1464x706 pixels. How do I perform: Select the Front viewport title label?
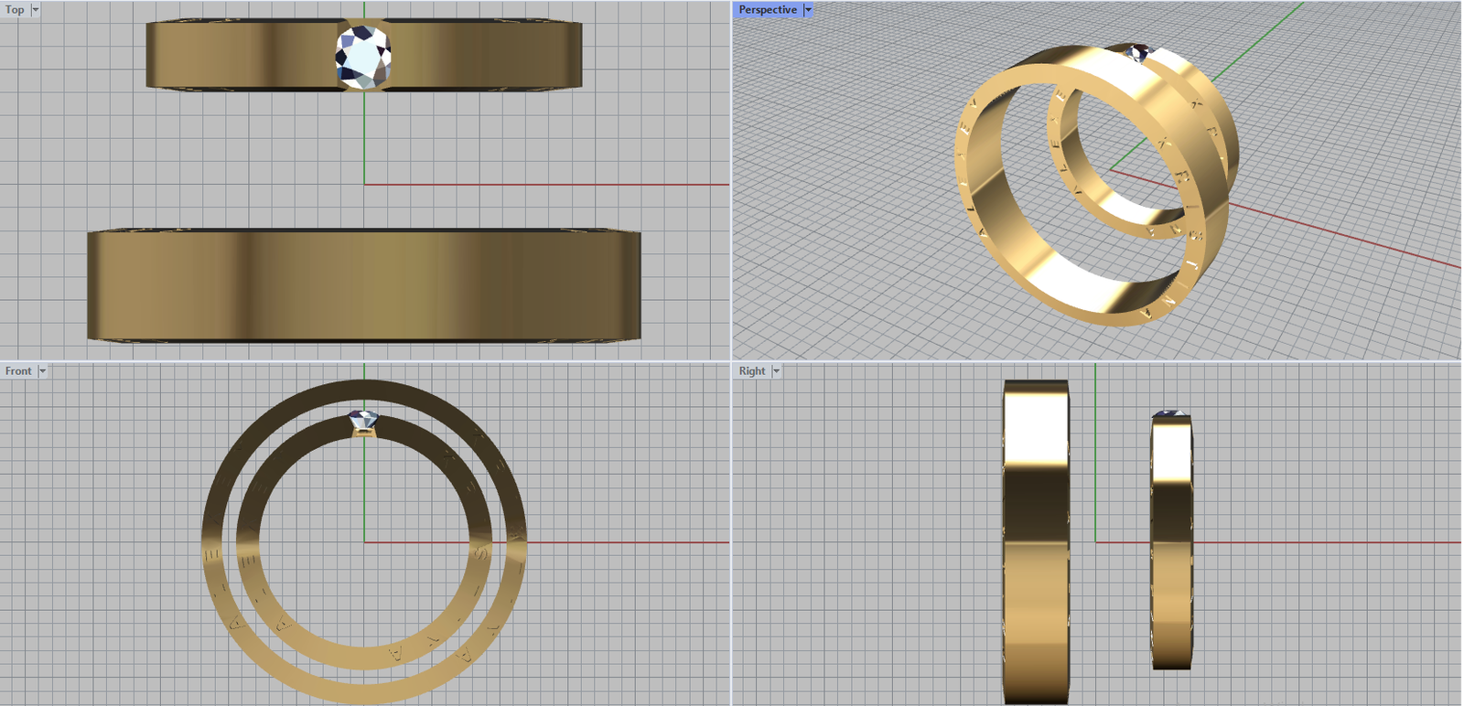coord(18,370)
